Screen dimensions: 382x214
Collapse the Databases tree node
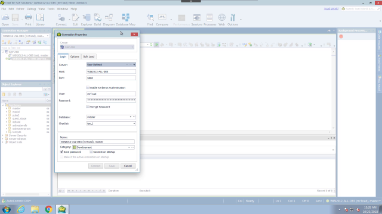click(x=3, y=105)
